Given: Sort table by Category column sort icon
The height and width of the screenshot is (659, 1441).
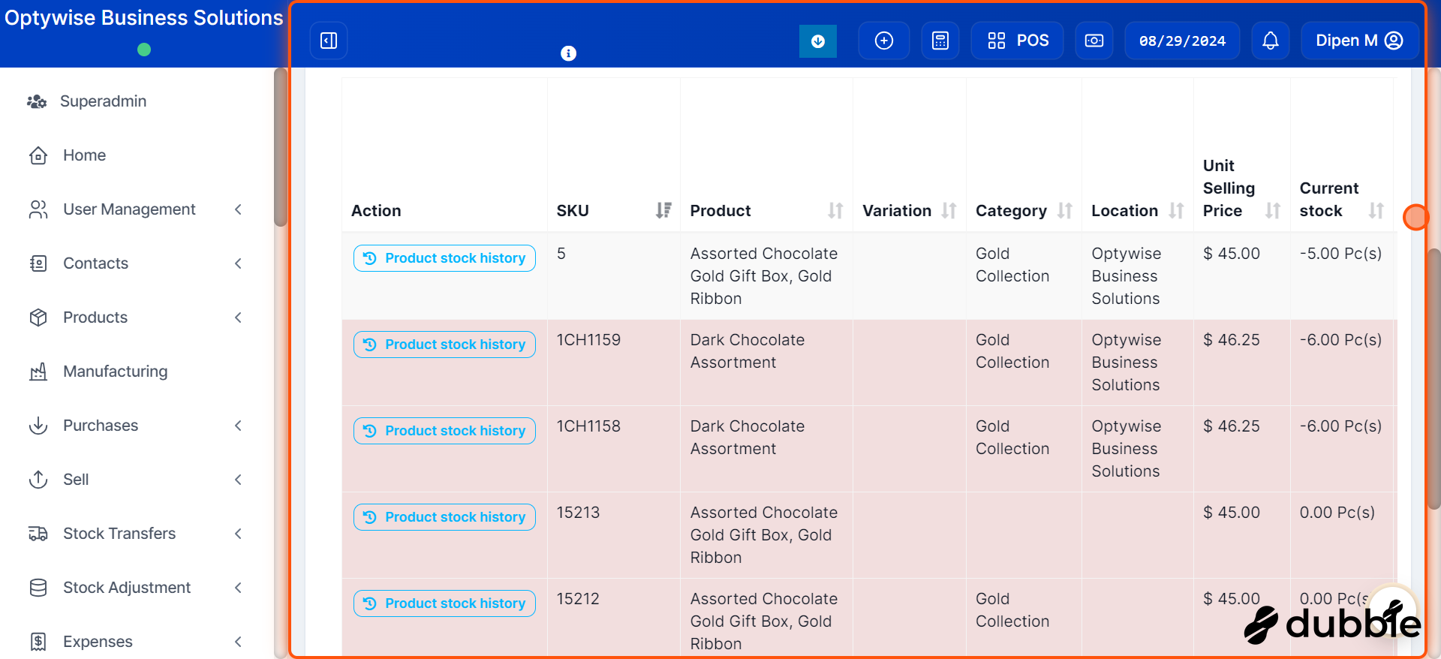Looking at the screenshot, I should coord(1064,211).
